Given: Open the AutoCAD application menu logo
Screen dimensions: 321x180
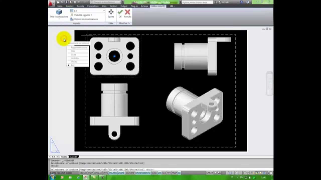Looking at the screenshot, I should tap(51, 3).
